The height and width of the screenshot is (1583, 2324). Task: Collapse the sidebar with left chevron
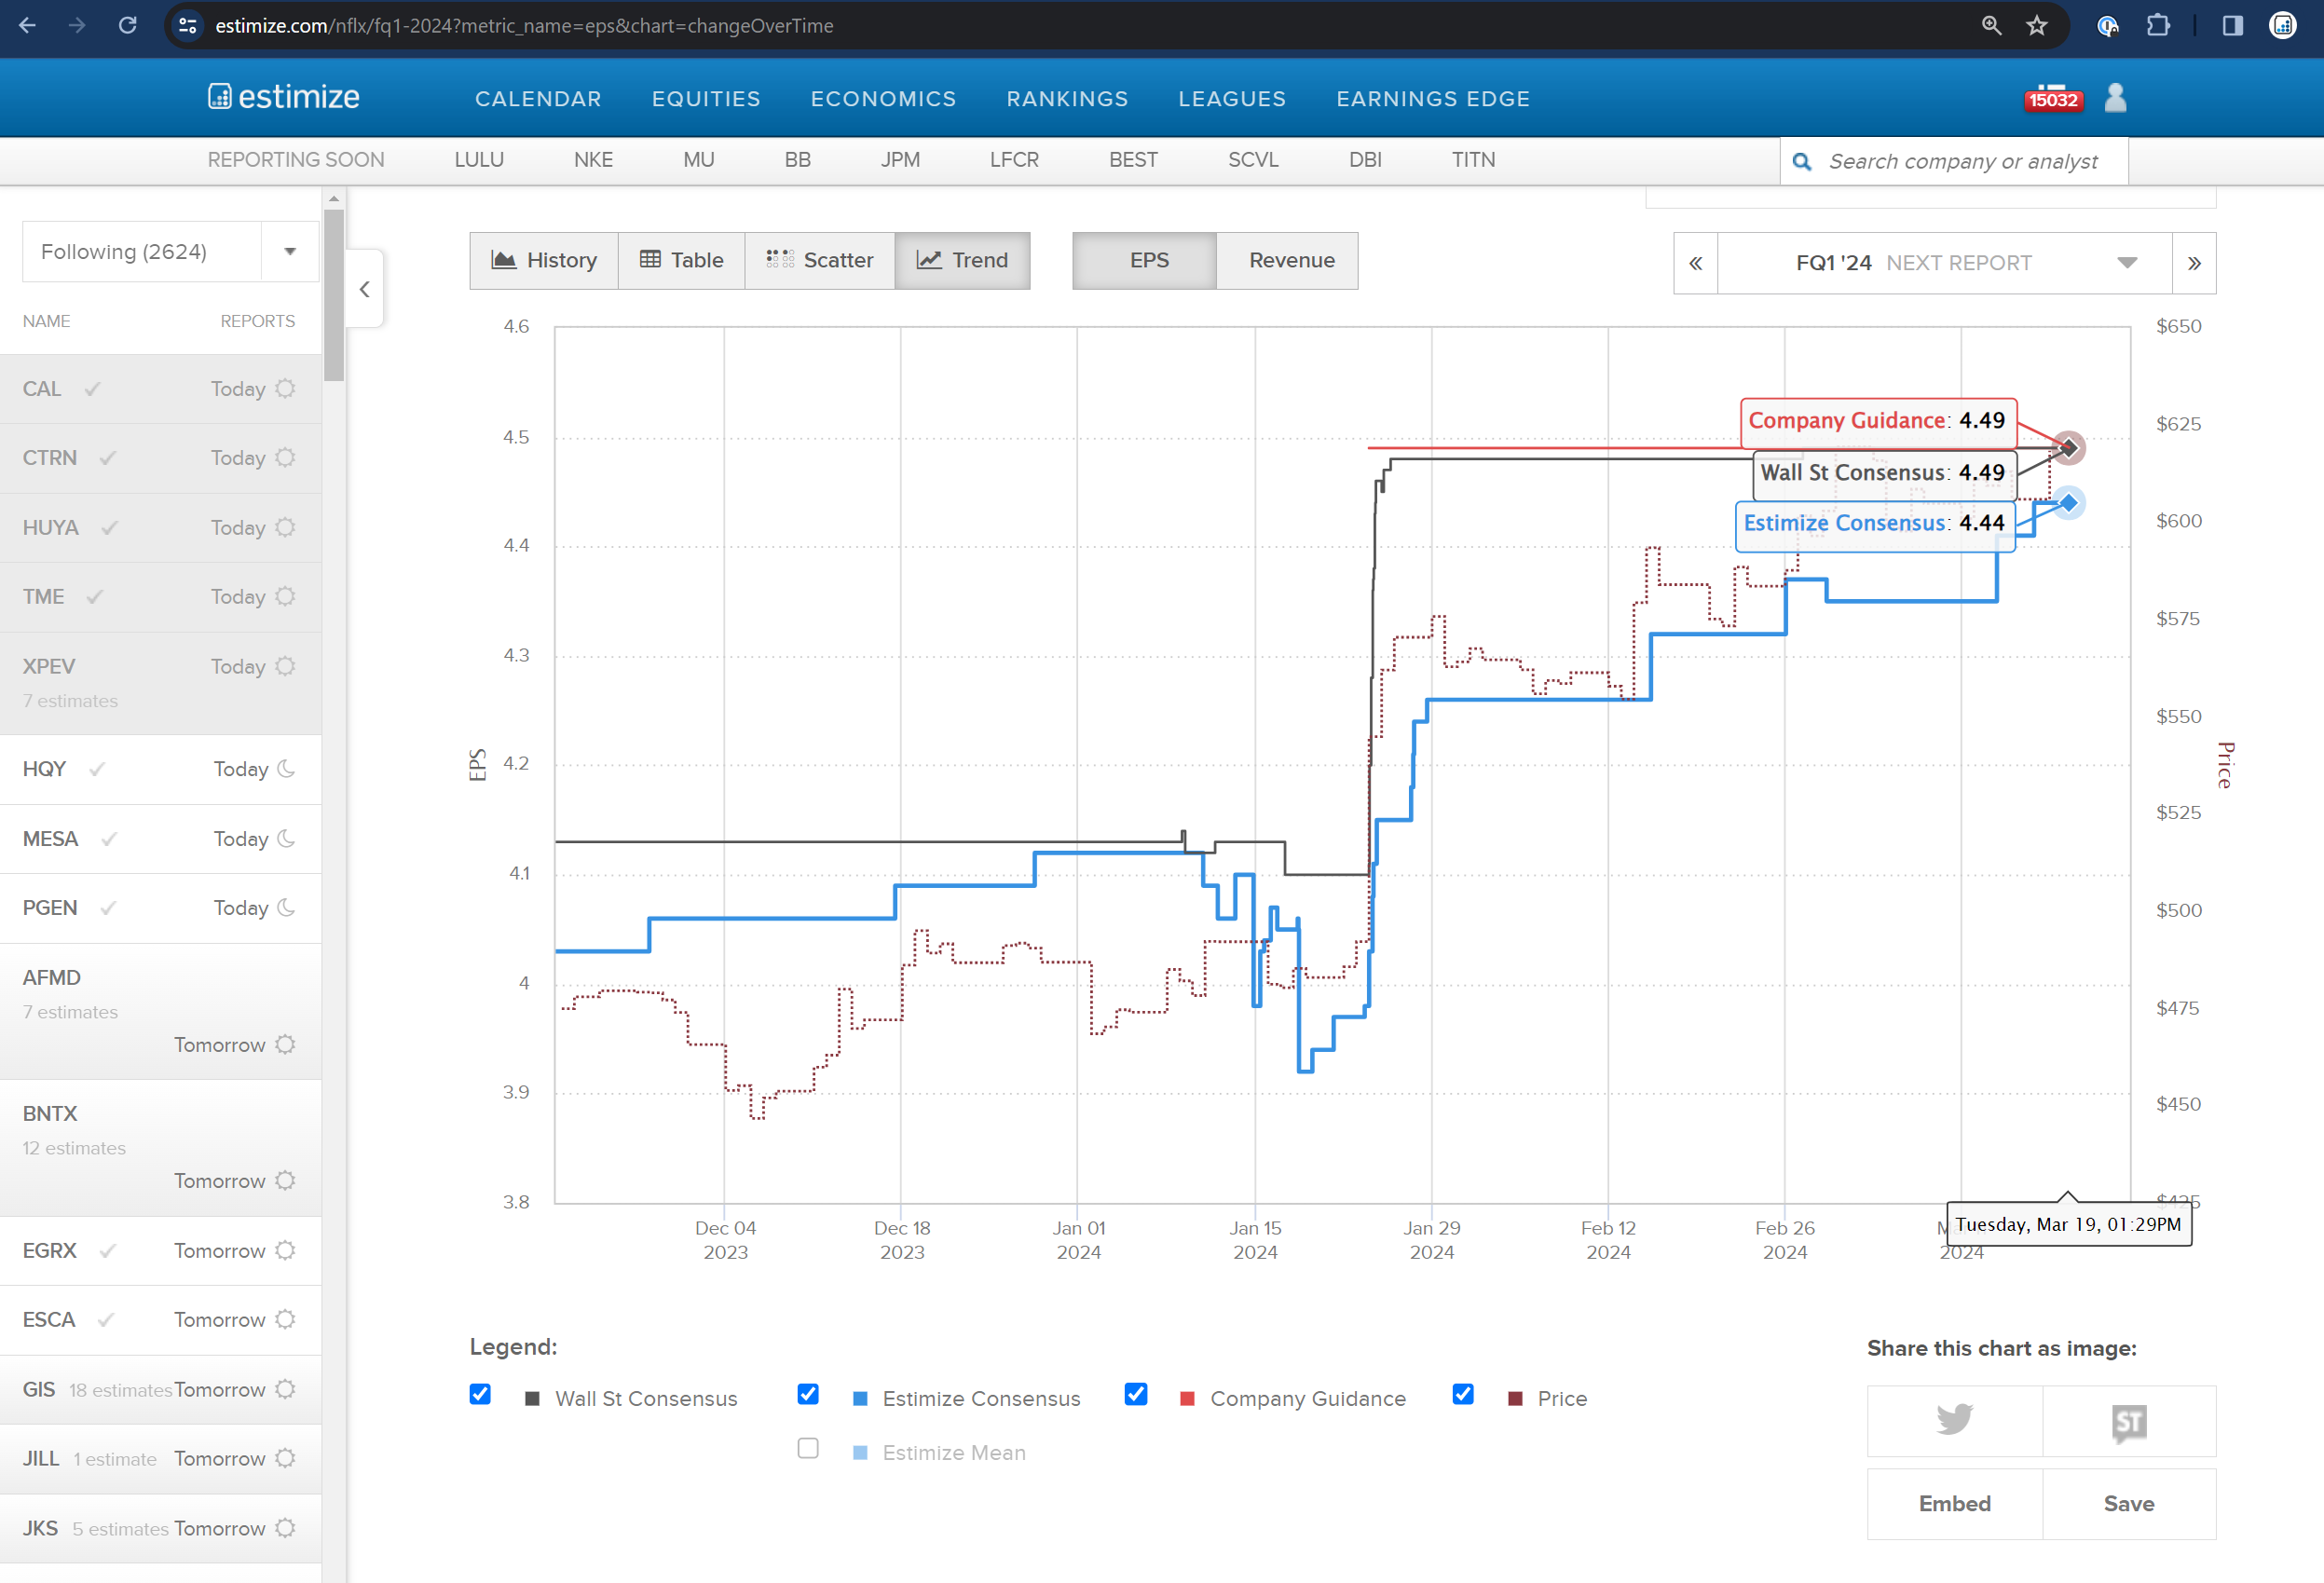(365, 289)
